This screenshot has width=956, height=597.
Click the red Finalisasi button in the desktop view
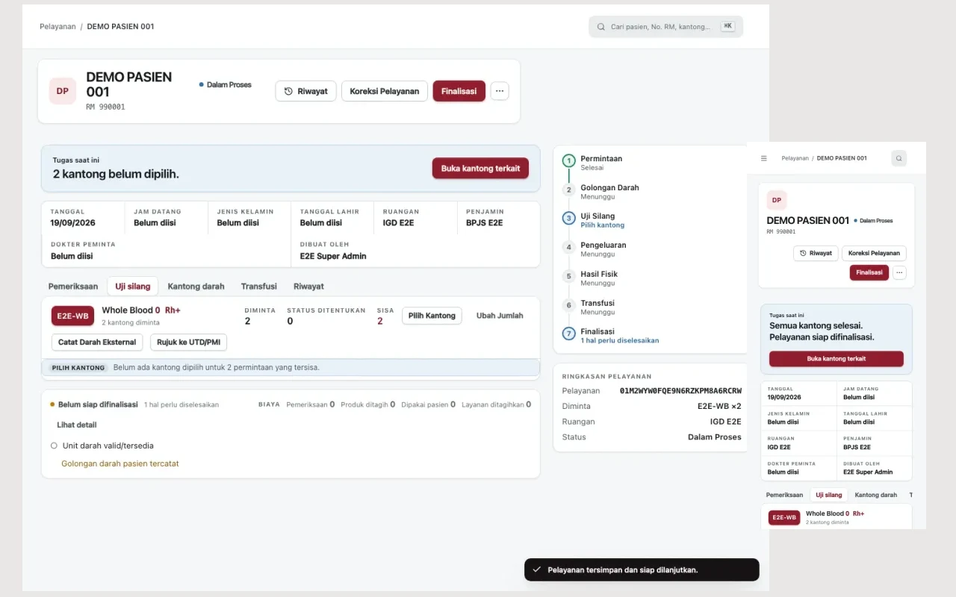459,91
